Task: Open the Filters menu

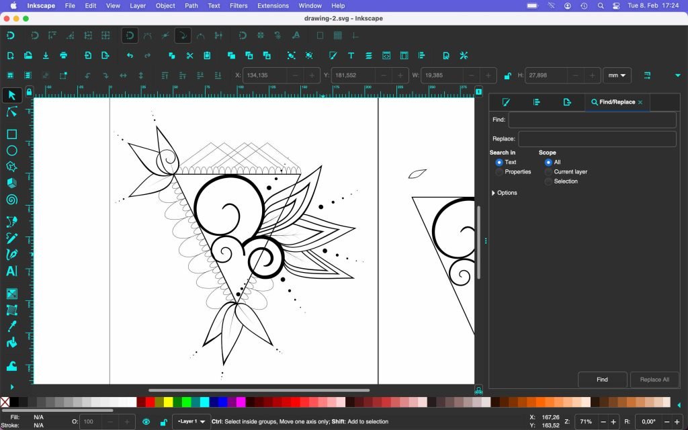Action: 238,5
